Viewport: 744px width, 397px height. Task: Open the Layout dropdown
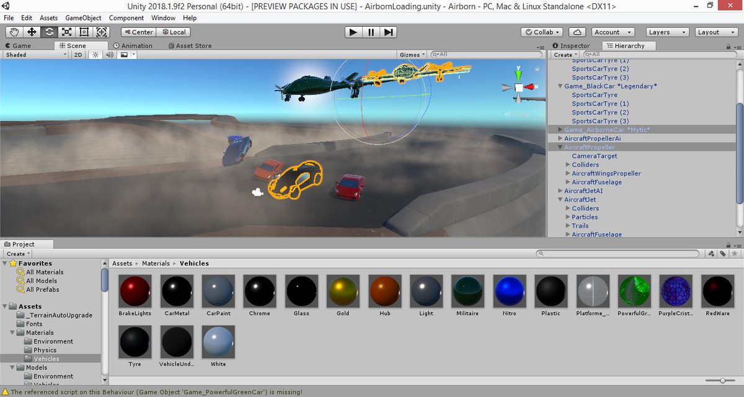point(715,32)
